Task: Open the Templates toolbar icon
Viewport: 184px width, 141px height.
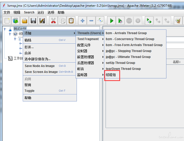Action: click(16, 21)
